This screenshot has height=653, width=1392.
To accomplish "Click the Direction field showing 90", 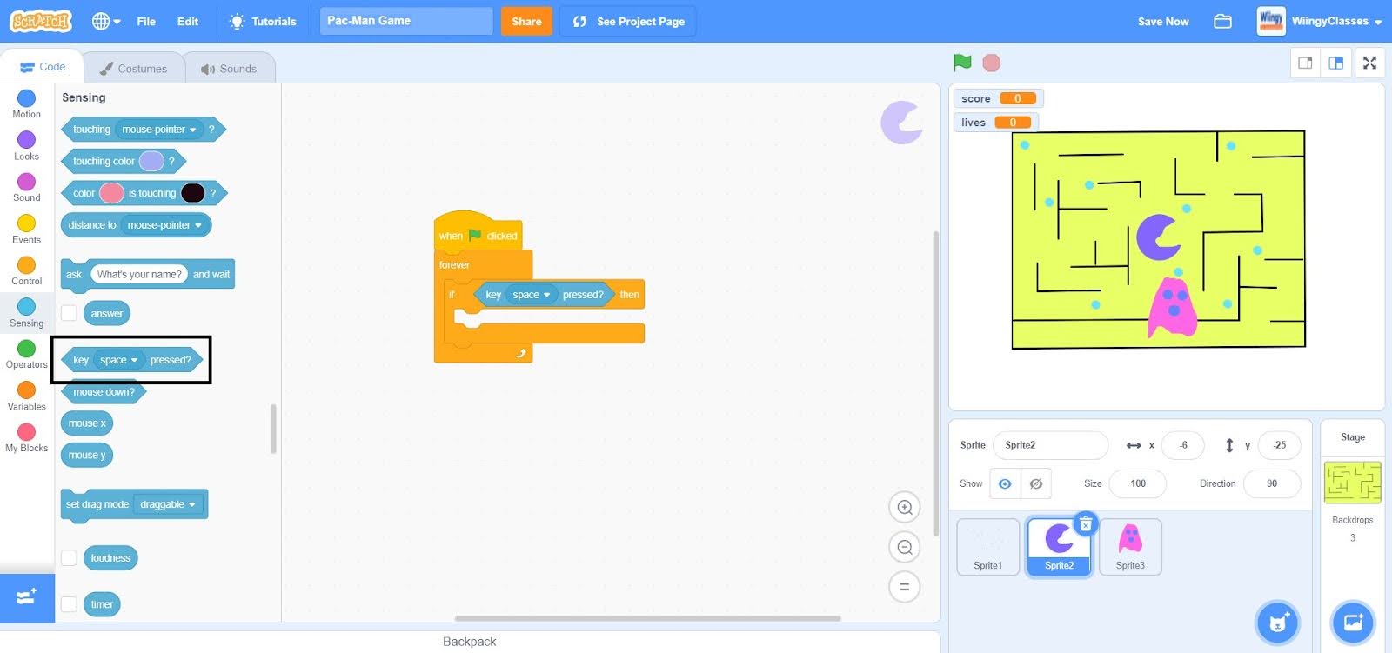I will (x=1272, y=483).
